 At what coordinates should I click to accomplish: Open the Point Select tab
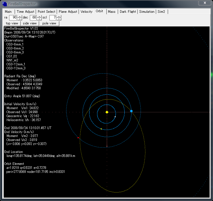[47, 12]
